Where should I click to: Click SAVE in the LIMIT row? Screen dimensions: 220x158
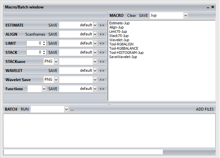click(x=53, y=43)
